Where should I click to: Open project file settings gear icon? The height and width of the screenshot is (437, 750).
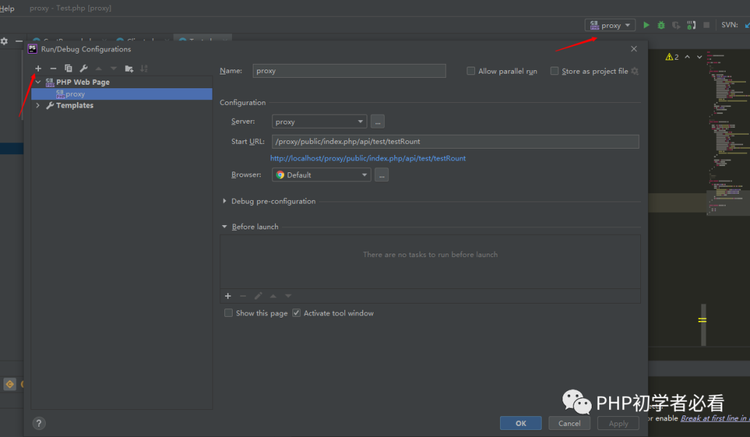[x=635, y=71]
